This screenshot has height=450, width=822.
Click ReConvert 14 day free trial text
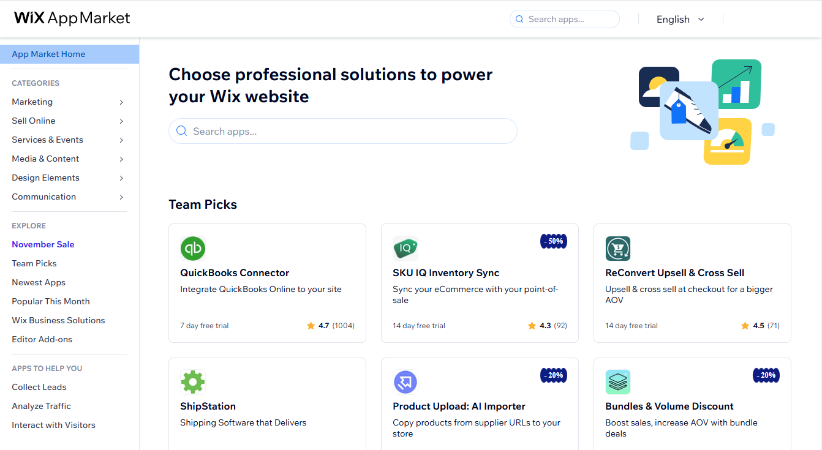point(632,326)
